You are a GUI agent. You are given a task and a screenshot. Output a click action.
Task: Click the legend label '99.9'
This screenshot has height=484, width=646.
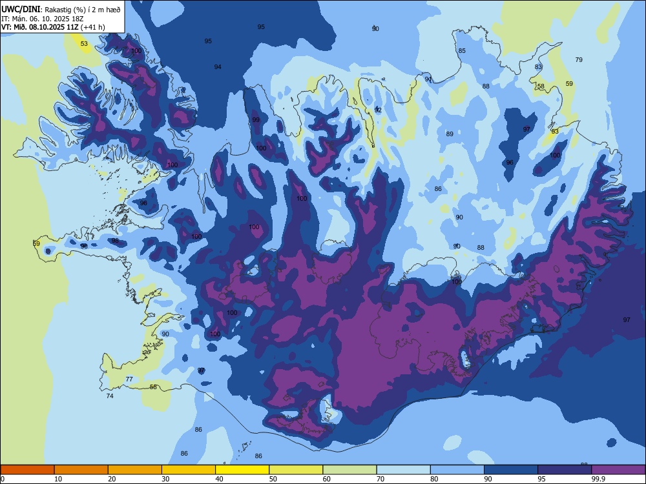(598, 479)
